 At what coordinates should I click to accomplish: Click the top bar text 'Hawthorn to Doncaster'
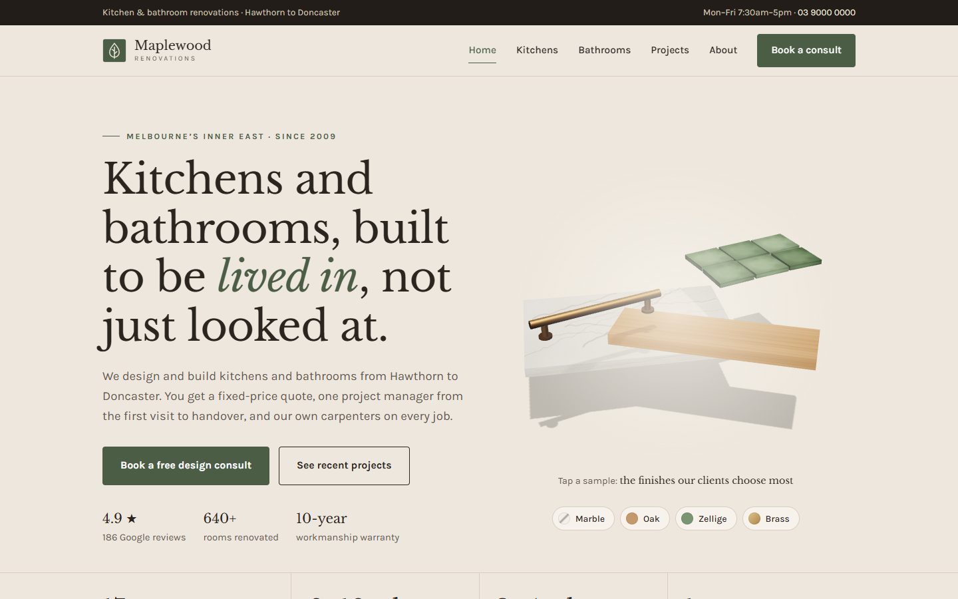(x=292, y=13)
